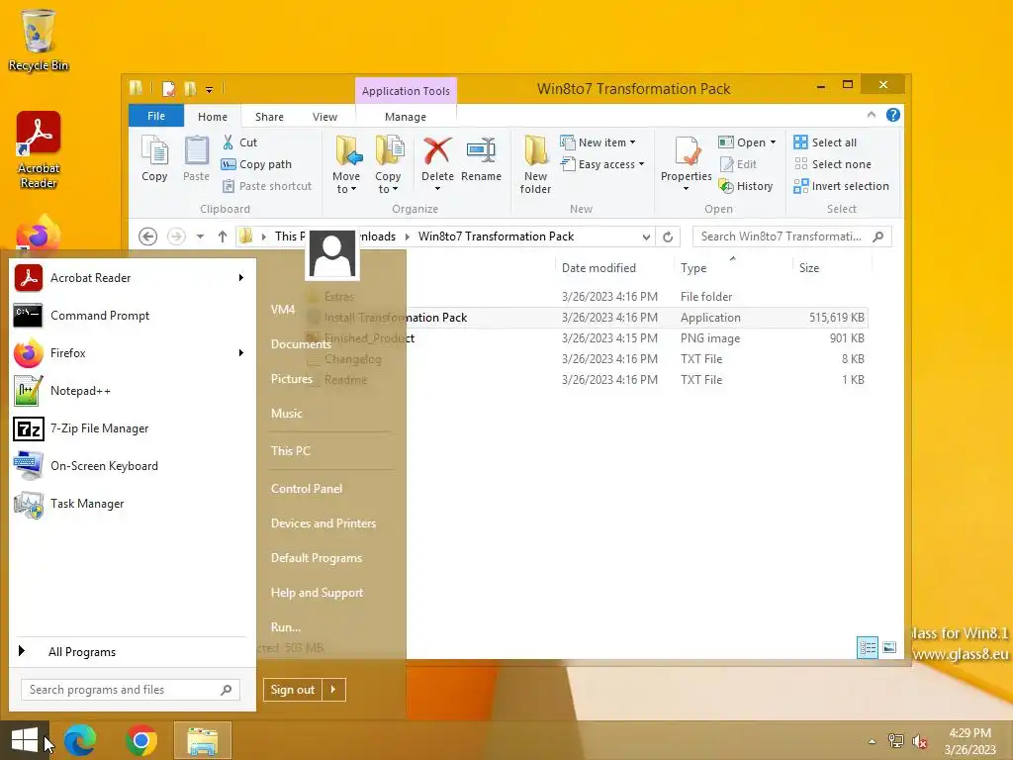Click Search programs and files box
This screenshot has height=760, width=1013.
click(x=131, y=690)
